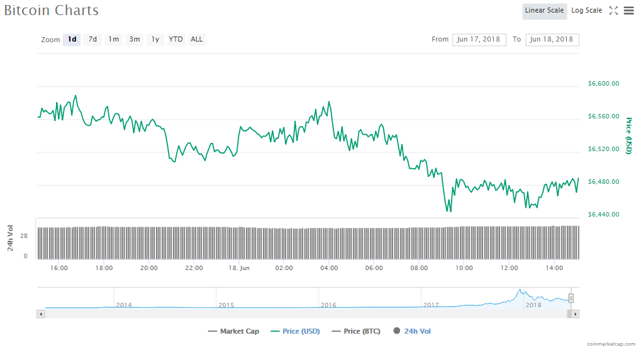The height and width of the screenshot is (350, 641).
Task: Choose YTD zoom range
Action: [176, 40]
